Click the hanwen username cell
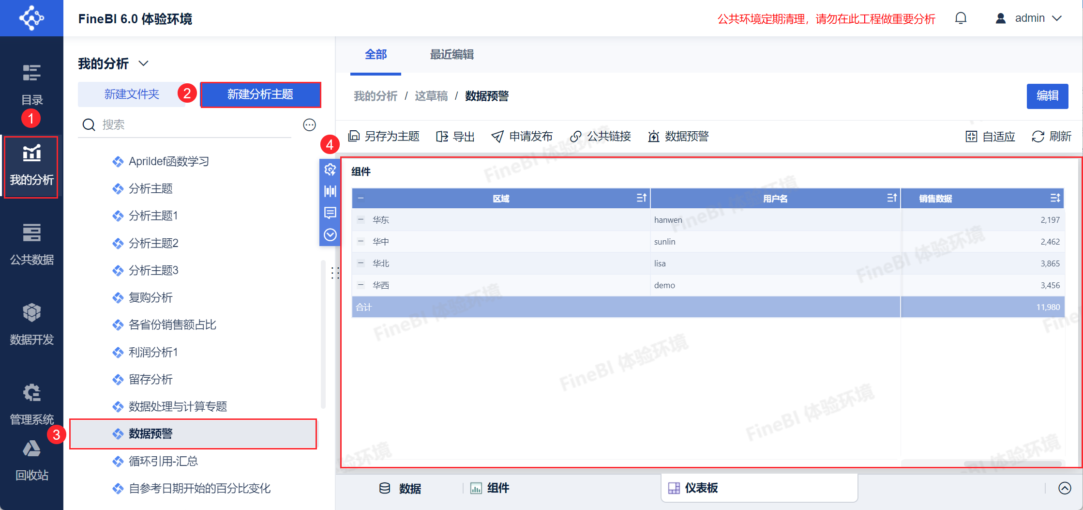This screenshot has height=510, width=1083. click(775, 219)
